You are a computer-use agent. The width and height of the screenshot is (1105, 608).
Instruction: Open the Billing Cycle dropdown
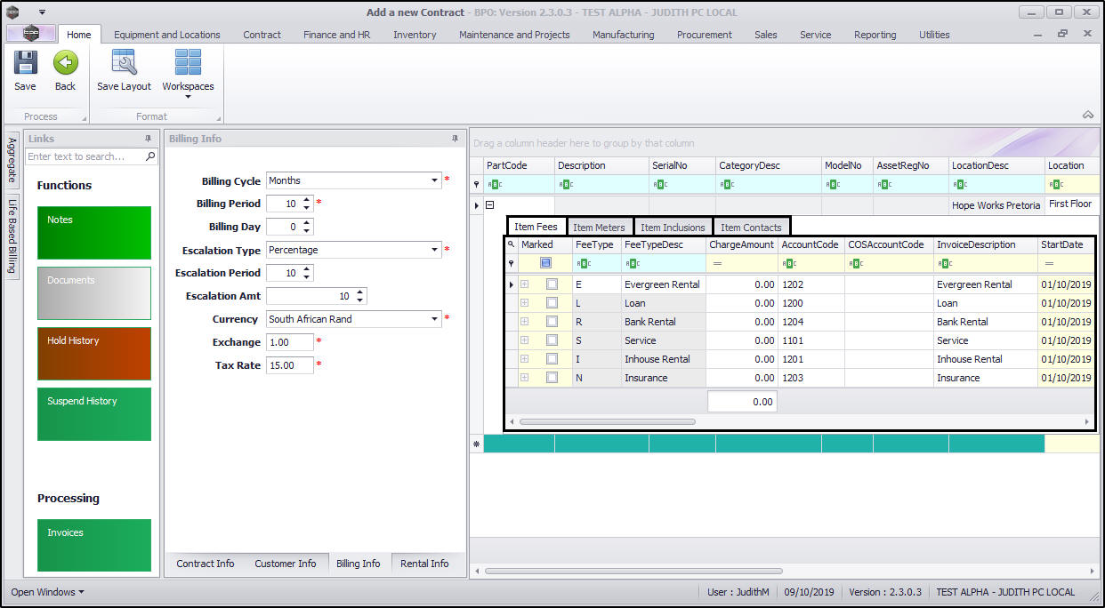tap(435, 180)
